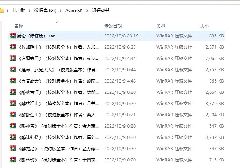Click the folder icon in the address bar
Screen dimensions: 240x168
[x=2, y=11]
